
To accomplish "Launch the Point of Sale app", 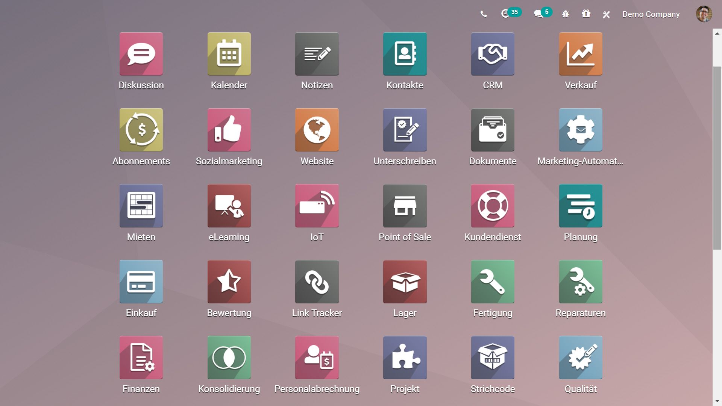I will [x=405, y=206].
